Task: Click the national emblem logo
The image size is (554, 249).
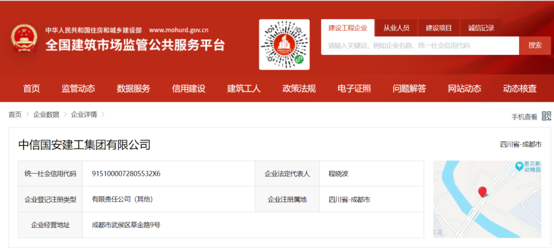Action: pyautogui.click(x=24, y=38)
